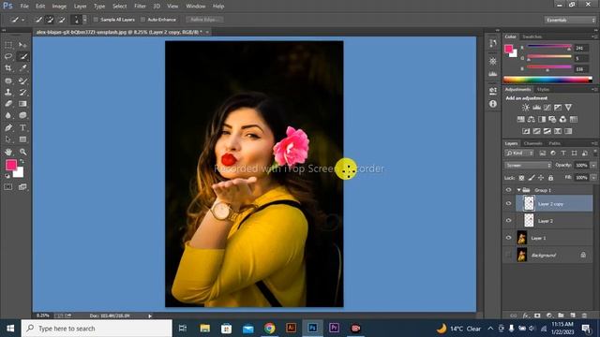
Task: Click the color spectrum ramp in Color panel
Action: coord(547,80)
